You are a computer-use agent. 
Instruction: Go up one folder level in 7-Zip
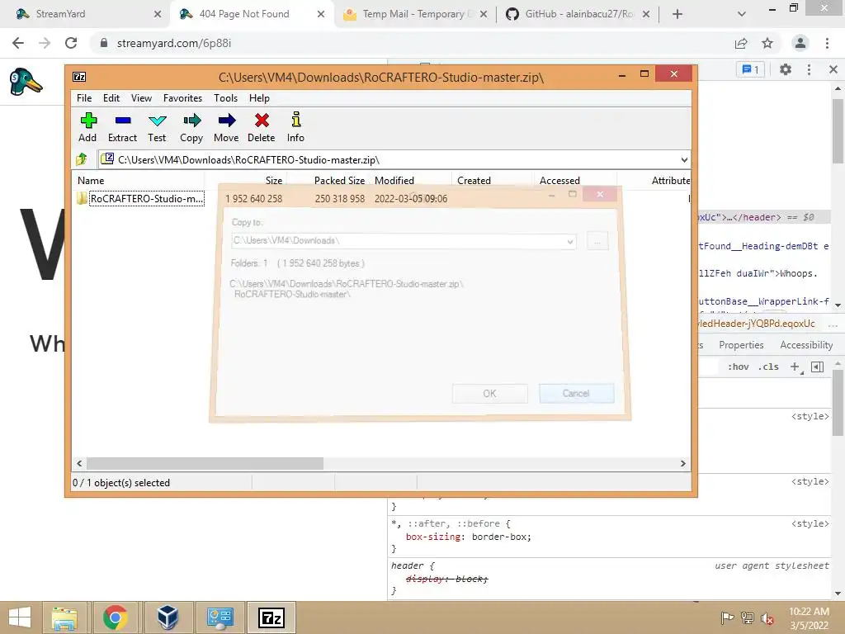point(82,159)
